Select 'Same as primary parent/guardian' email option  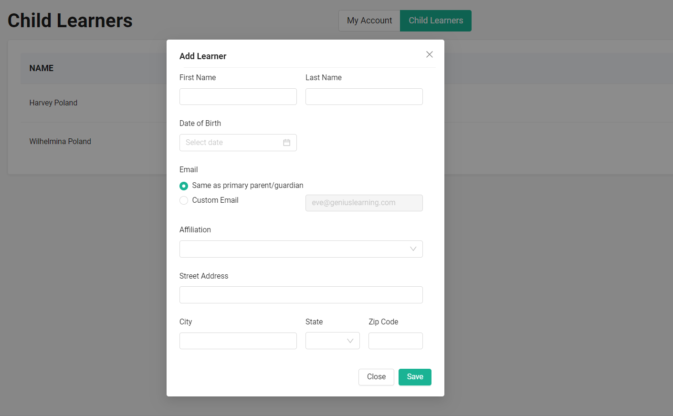click(x=184, y=186)
